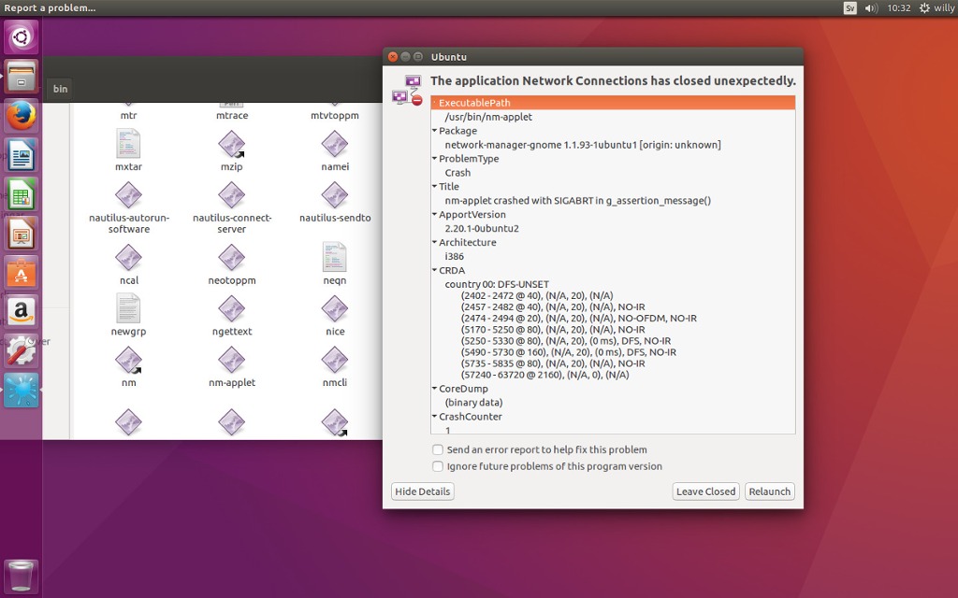Open Ubuntu Software Center icon
958x598 pixels.
pyautogui.click(x=21, y=272)
